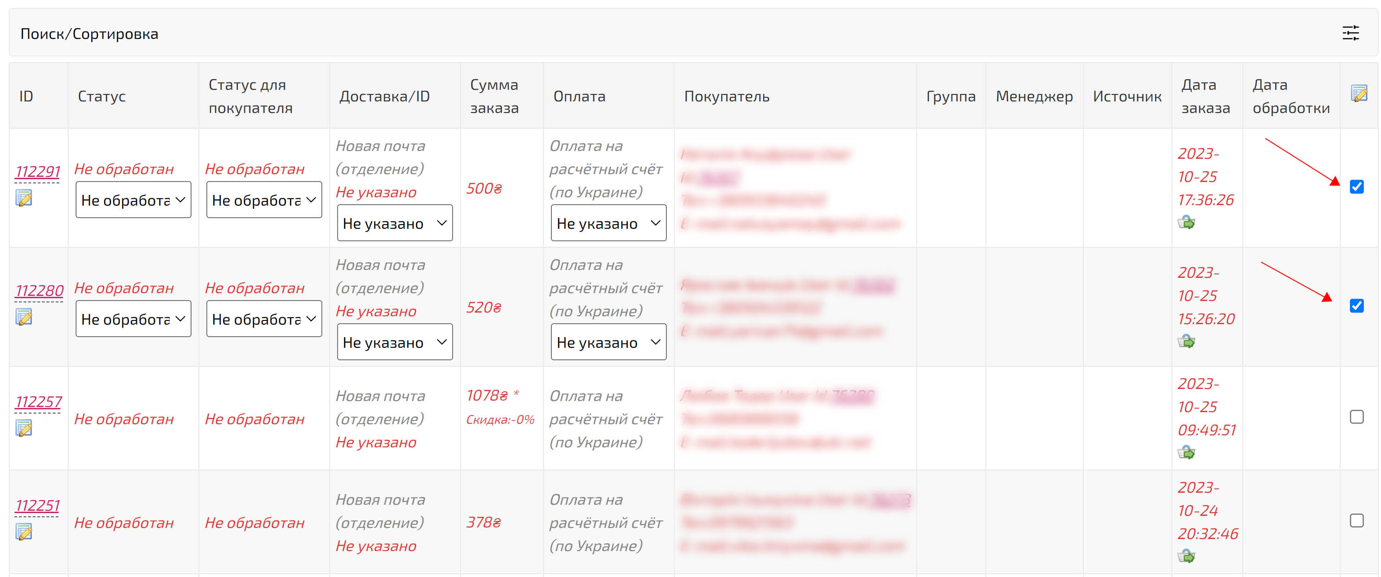Open Статус dropdown for order 112291
The height and width of the screenshot is (577, 1381).
[133, 200]
